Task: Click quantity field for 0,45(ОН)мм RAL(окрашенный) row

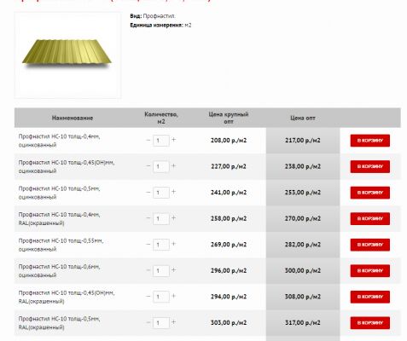Action: 161,297
